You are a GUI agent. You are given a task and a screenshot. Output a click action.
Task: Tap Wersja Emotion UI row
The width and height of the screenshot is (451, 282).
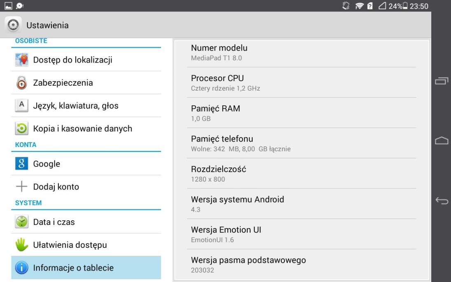[302, 234]
